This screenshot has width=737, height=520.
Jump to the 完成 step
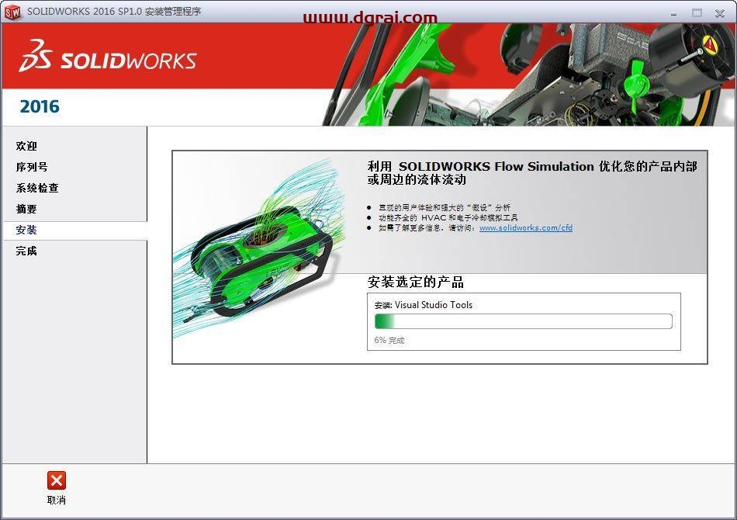click(26, 251)
